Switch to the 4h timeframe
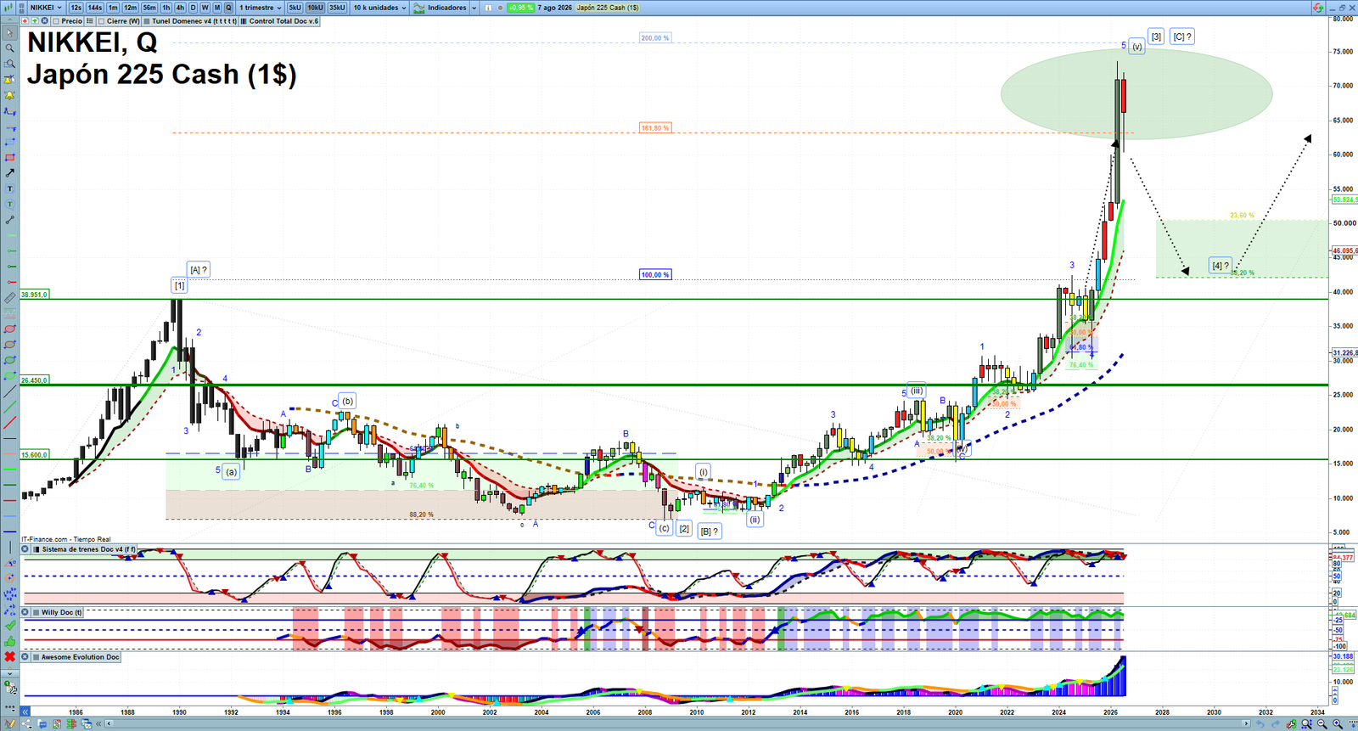 tap(180, 8)
